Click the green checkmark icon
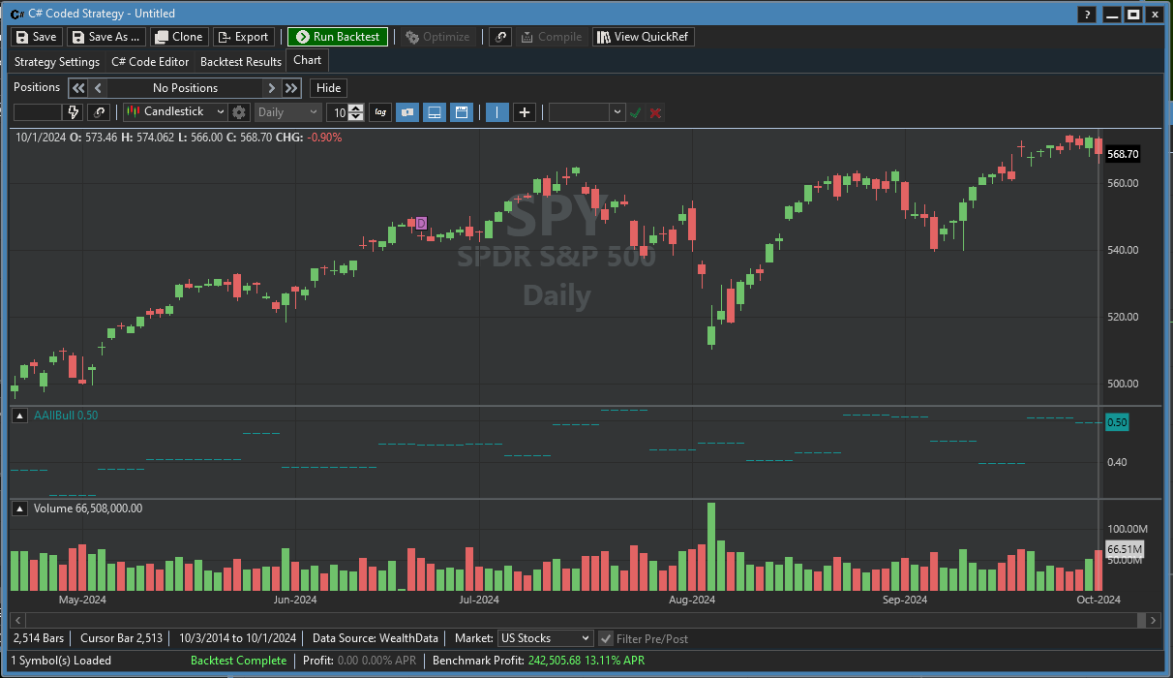The width and height of the screenshot is (1173, 678). pyautogui.click(x=636, y=112)
